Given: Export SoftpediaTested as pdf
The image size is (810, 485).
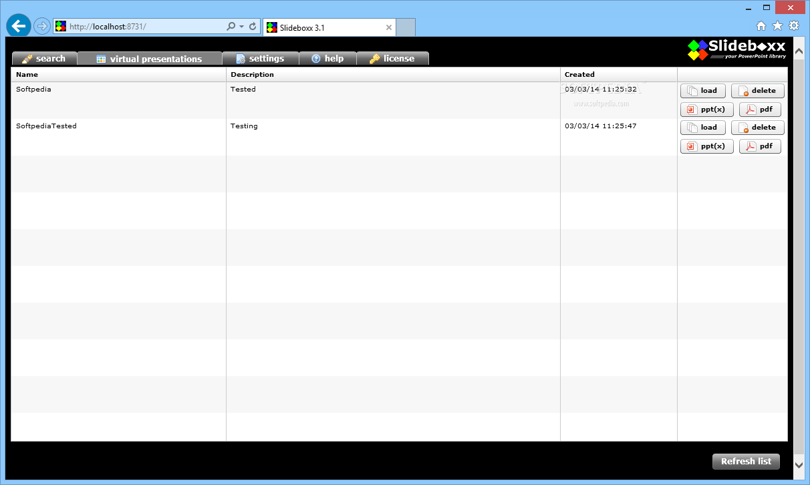Looking at the screenshot, I should click(760, 146).
